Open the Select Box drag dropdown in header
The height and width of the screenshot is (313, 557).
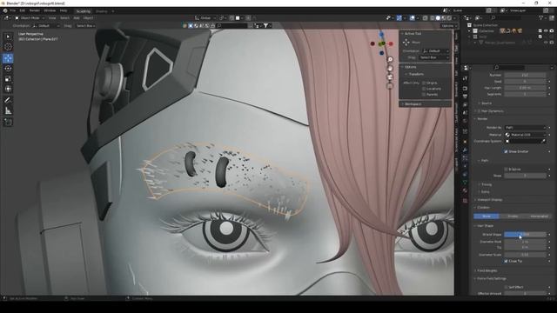pos(85,25)
